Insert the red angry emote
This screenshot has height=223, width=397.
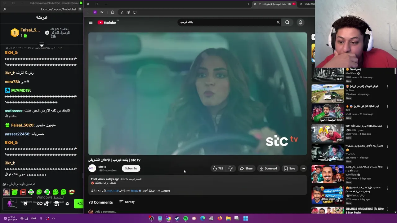[x=23, y=192]
